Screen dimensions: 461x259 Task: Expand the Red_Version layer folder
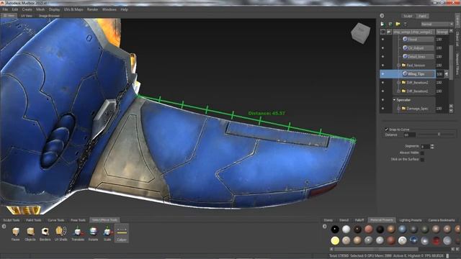(x=398, y=65)
